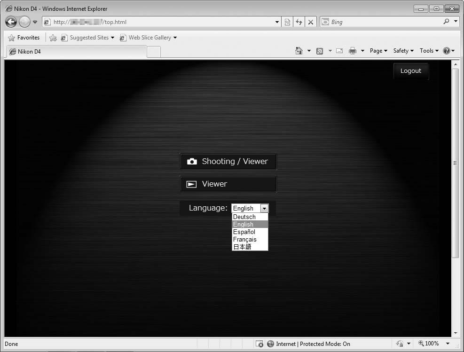
Task: Open Web Slice Gallery link
Action: (148, 38)
